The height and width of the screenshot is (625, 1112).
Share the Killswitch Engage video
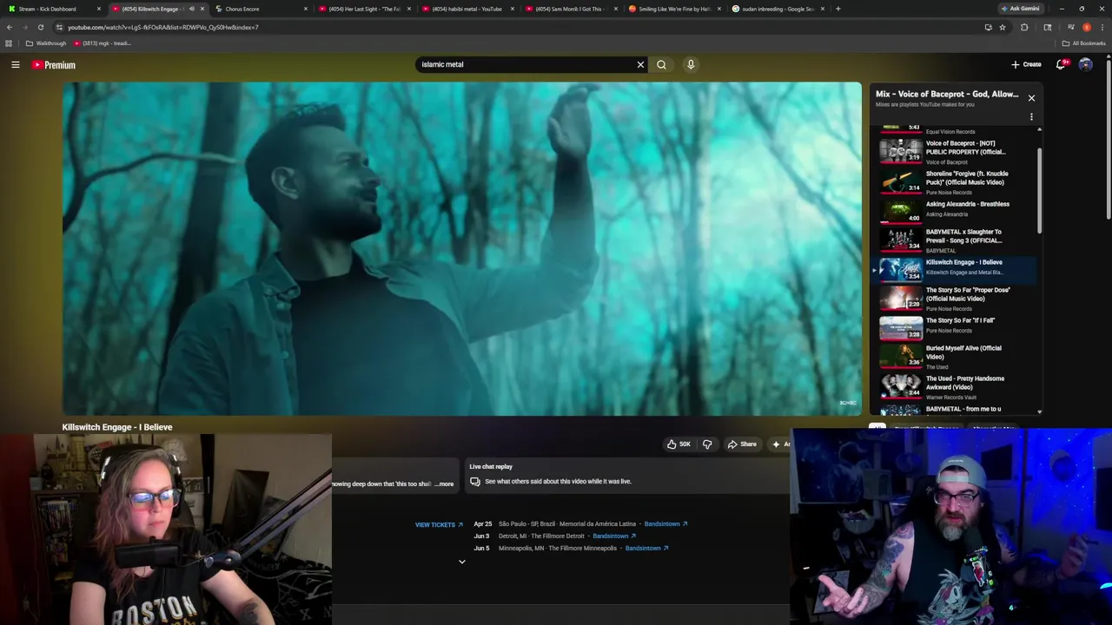click(x=742, y=444)
